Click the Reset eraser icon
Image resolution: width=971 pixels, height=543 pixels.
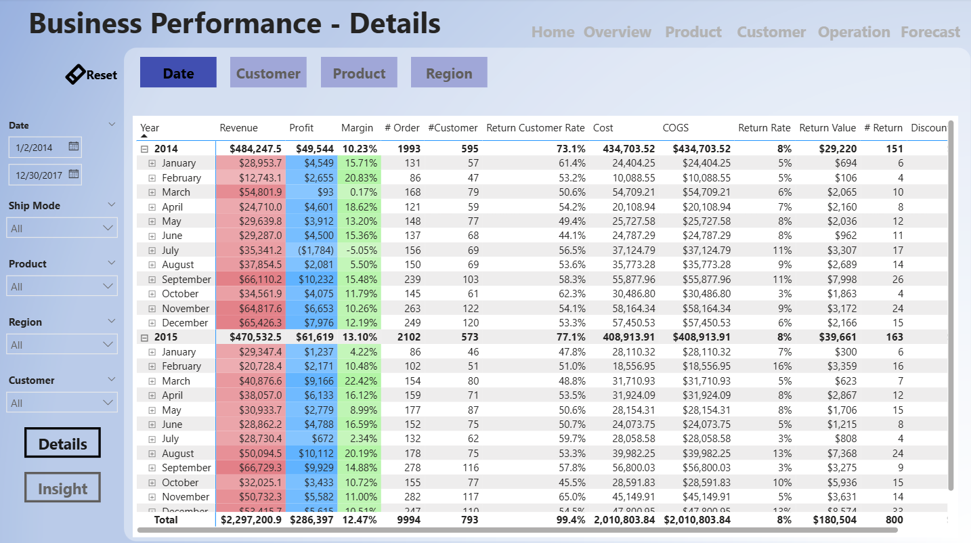[x=75, y=74]
